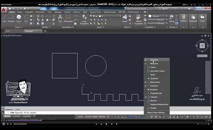The width and height of the screenshot is (213, 130).
Task: Click the Match Properties tool
Action: pyautogui.click(x=139, y=20)
